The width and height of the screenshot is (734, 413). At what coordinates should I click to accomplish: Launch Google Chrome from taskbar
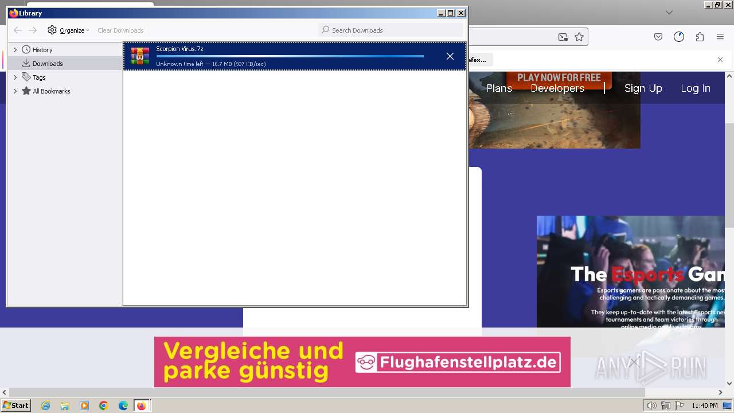(x=104, y=406)
